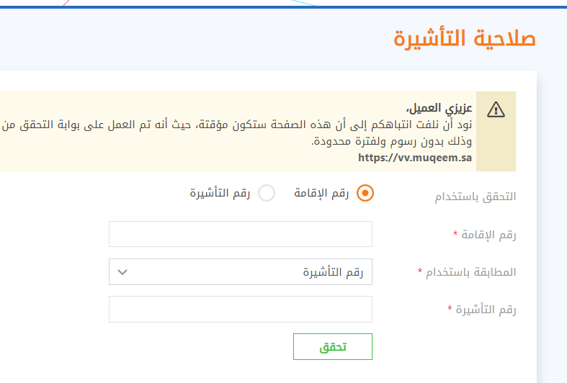Click the warning triangle icon in alert
The image size is (567, 383).
(x=496, y=109)
